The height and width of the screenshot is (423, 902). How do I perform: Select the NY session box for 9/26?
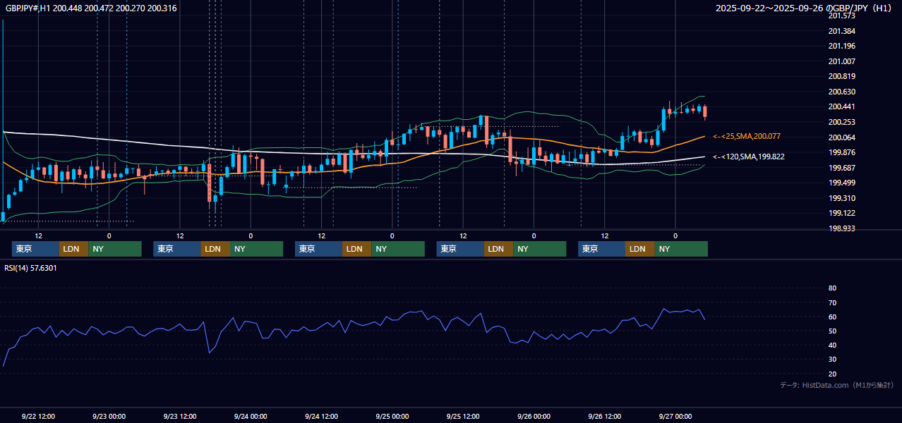pyautogui.click(x=681, y=249)
